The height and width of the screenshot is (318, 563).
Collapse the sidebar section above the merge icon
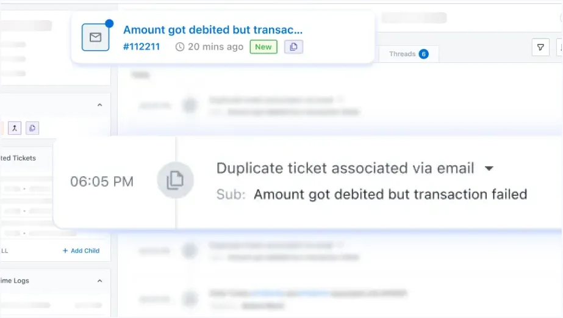point(99,105)
